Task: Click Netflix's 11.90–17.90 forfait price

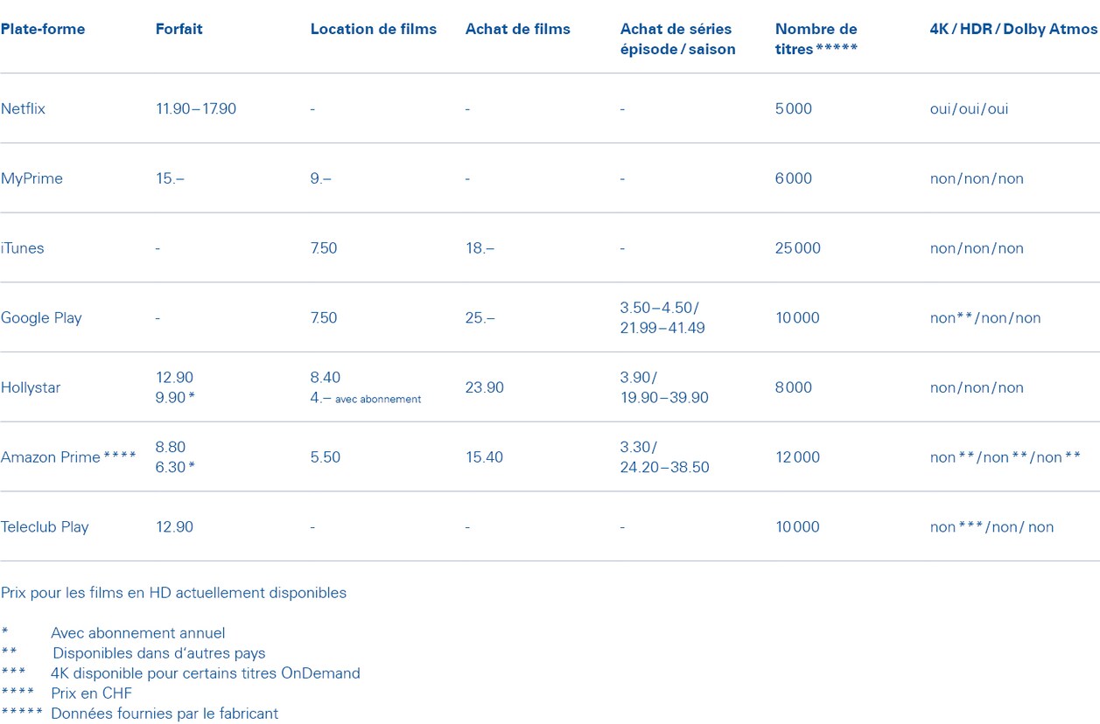Action: pos(195,108)
